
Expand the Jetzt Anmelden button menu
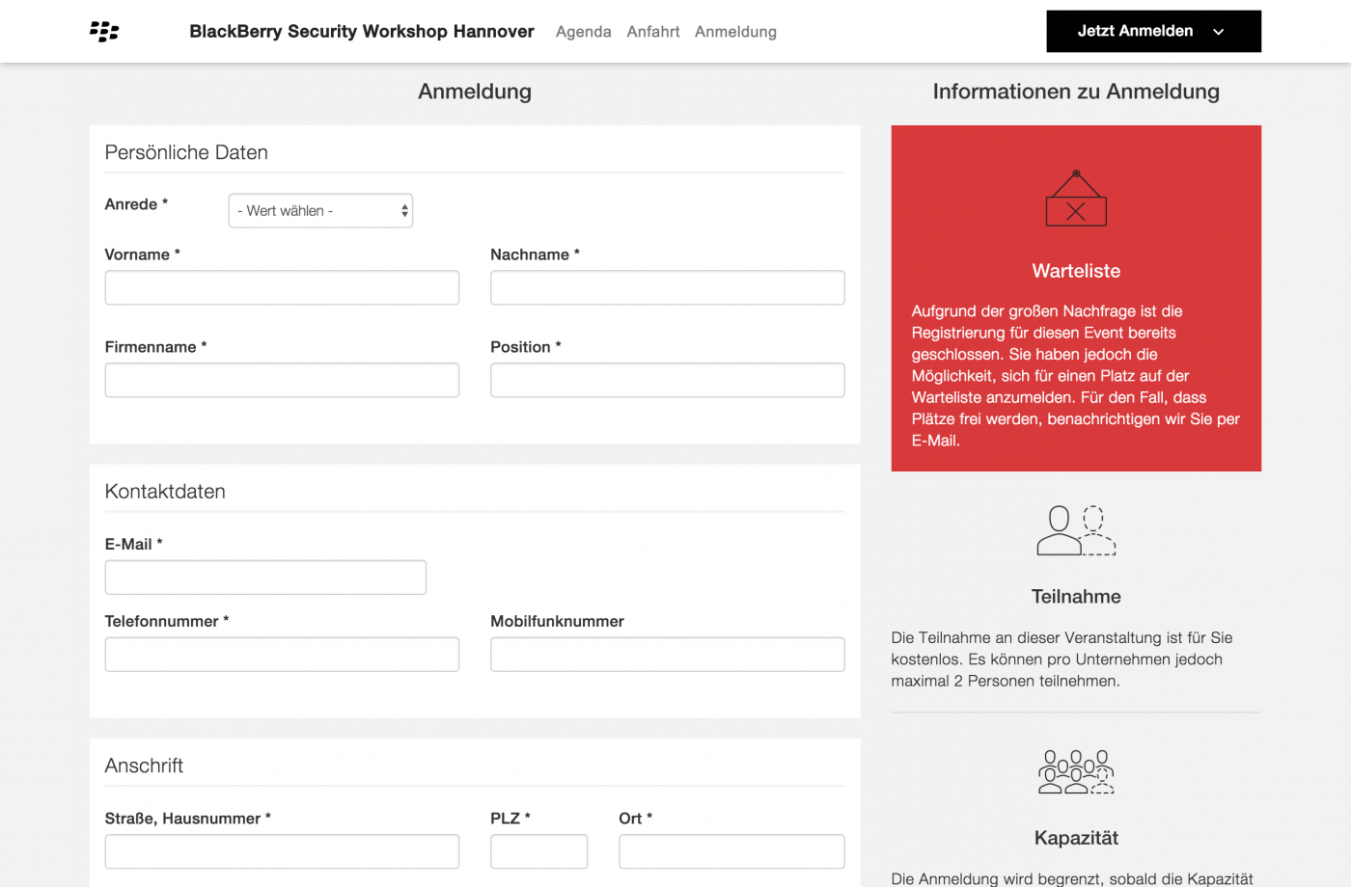1153,32
